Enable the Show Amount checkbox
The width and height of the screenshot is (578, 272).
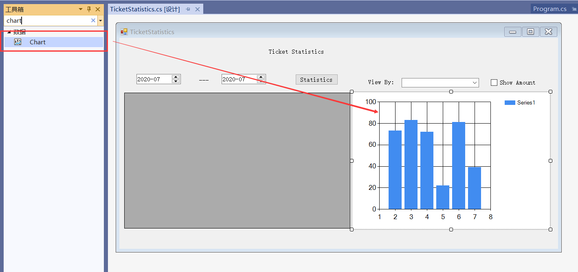point(494,82)
